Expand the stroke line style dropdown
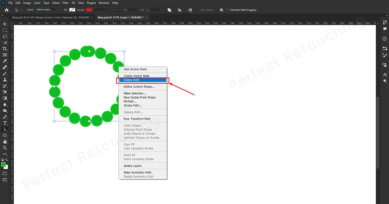 click(x=116, y=10)
